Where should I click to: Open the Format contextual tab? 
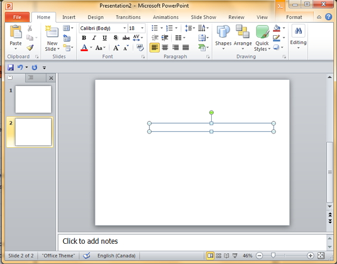294,17
